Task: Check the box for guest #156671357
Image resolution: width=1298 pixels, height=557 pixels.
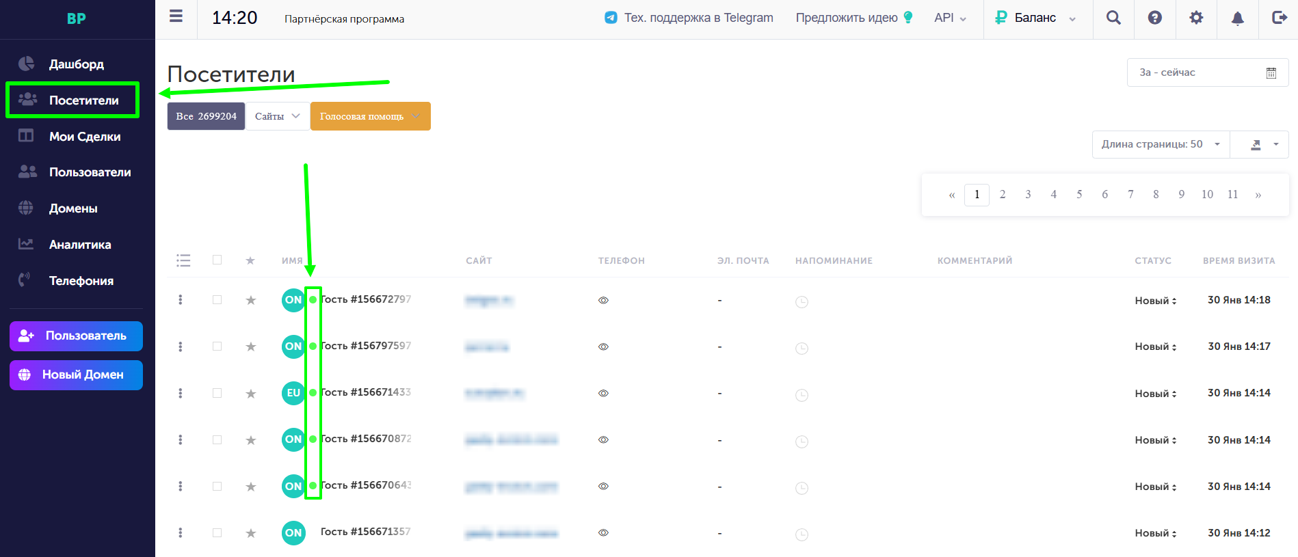Action: coord(217,532)
